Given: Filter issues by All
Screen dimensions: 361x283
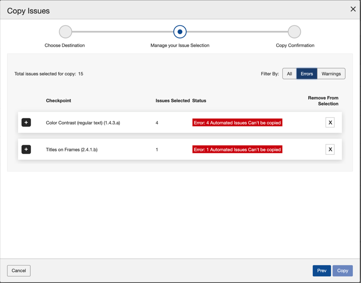Looking at the screenshot, I should tap(289, 74).
